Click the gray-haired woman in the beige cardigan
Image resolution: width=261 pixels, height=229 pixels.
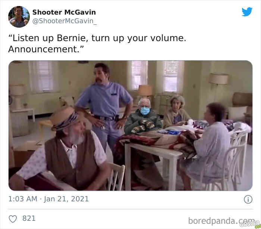[x=176, y=111]
